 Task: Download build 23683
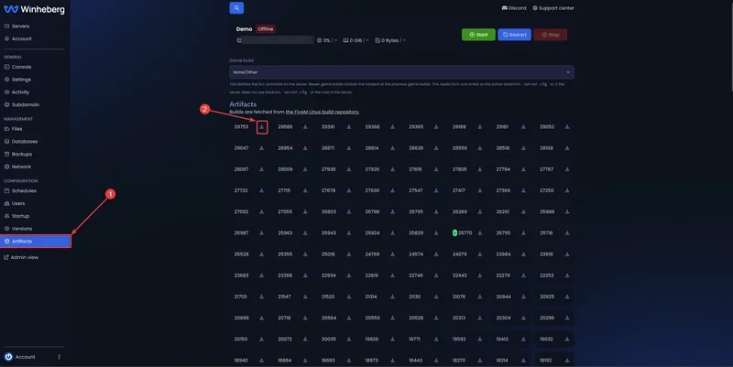[262, 275]
